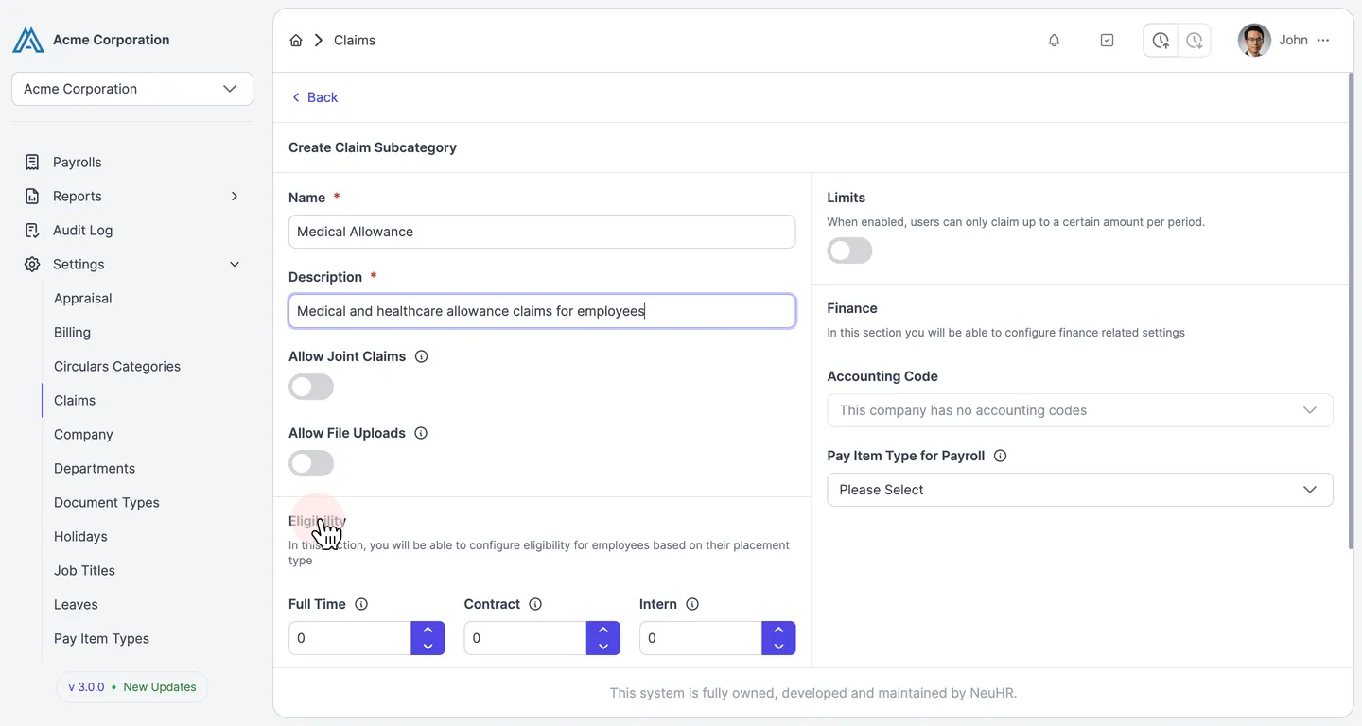This screenshot has height=726, width=1362.
Task: Show info for Allow Joint Claims
Action: (422, 356)
